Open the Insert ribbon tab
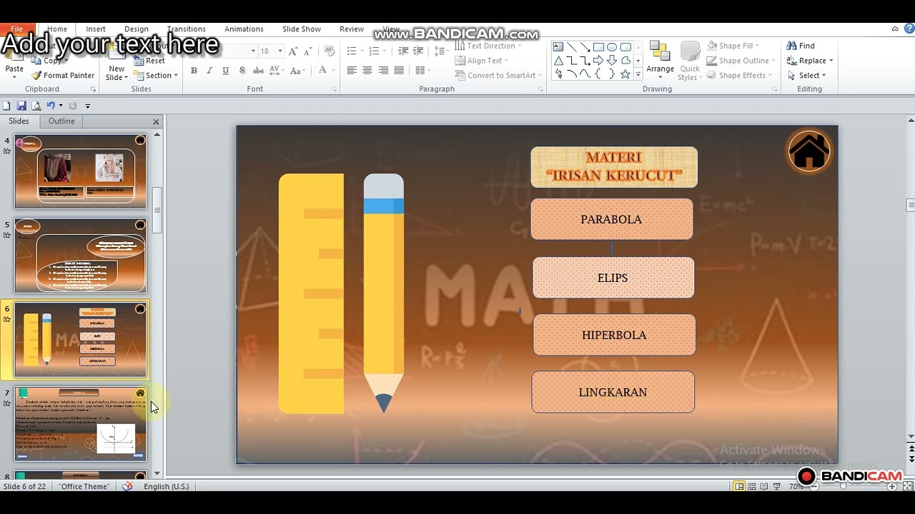This screenshot has width=915, height=514. [96, 29]
